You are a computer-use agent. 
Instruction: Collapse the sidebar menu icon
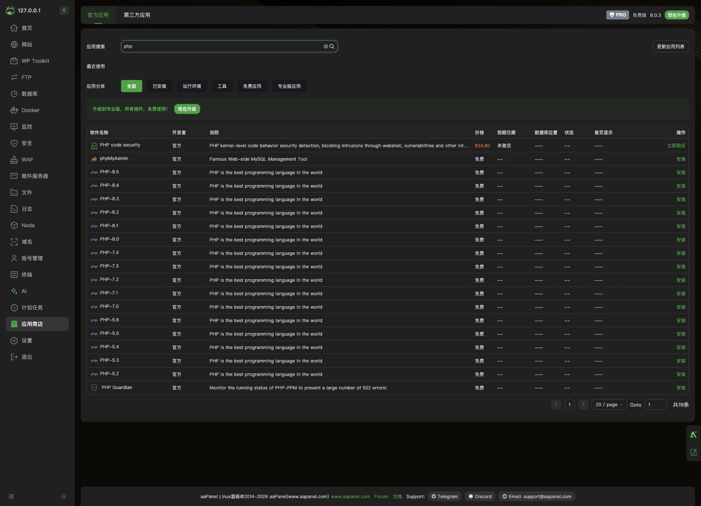(x=11, y=496)
